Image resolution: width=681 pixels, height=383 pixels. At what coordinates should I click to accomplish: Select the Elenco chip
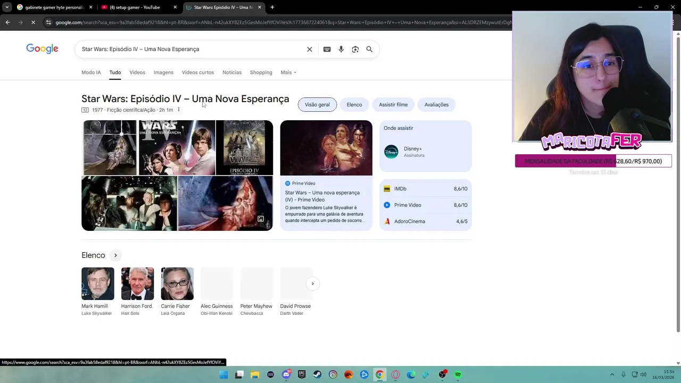pyautogui.click(x=354, y=105)
